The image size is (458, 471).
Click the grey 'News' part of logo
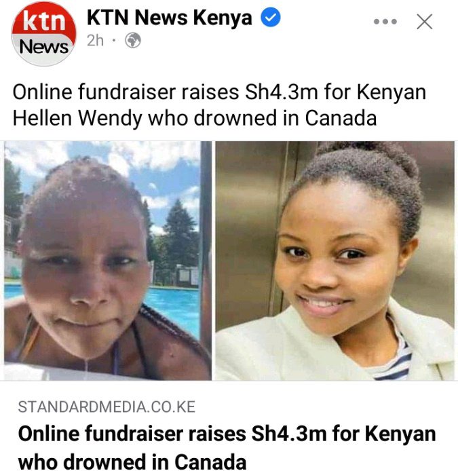pyautogui.click(x=44, y=48)
